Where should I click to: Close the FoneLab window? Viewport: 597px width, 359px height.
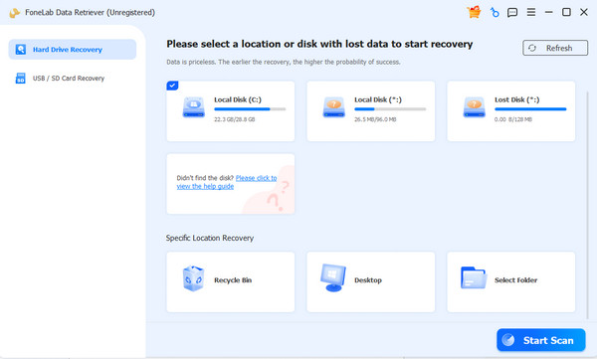point(584,12)
